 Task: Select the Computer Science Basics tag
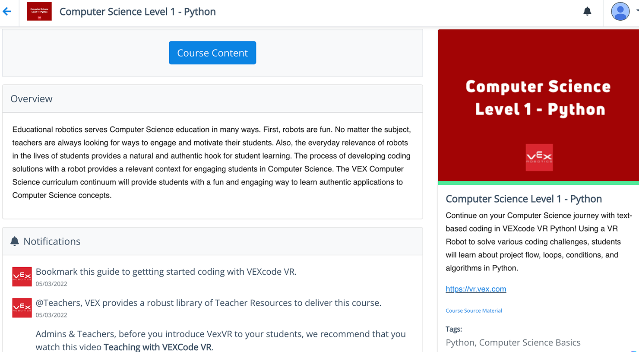(530, 342)
